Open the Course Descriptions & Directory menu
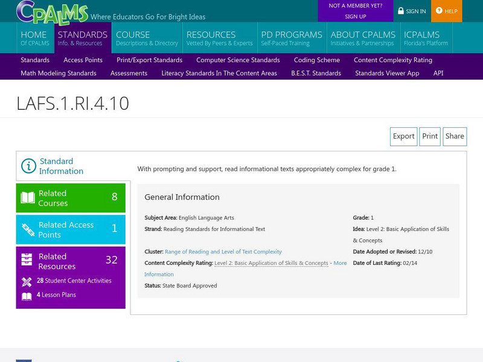Screen dimensions: 483x362 [147, 38]
